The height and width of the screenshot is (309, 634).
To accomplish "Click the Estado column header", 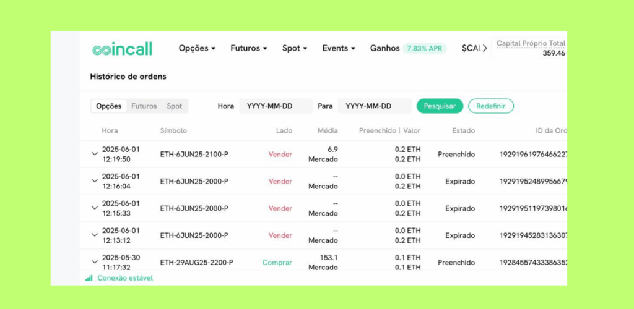I will click(x=463, y=130).
